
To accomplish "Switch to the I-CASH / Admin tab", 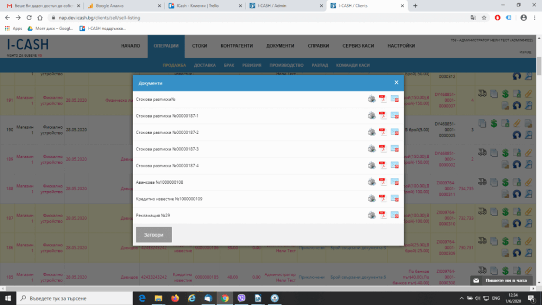I will click(283, 6).
